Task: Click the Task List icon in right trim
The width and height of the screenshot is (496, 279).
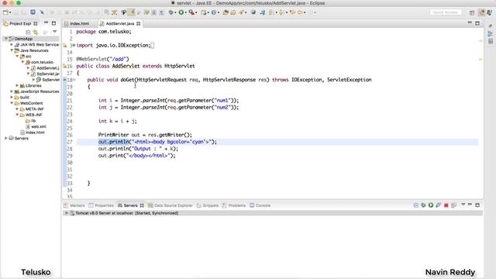Action: pos(491,41)
